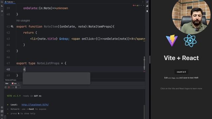Click on NoteItem function name
This screenshot has width=212, height=119.
[x=51, y=26]
